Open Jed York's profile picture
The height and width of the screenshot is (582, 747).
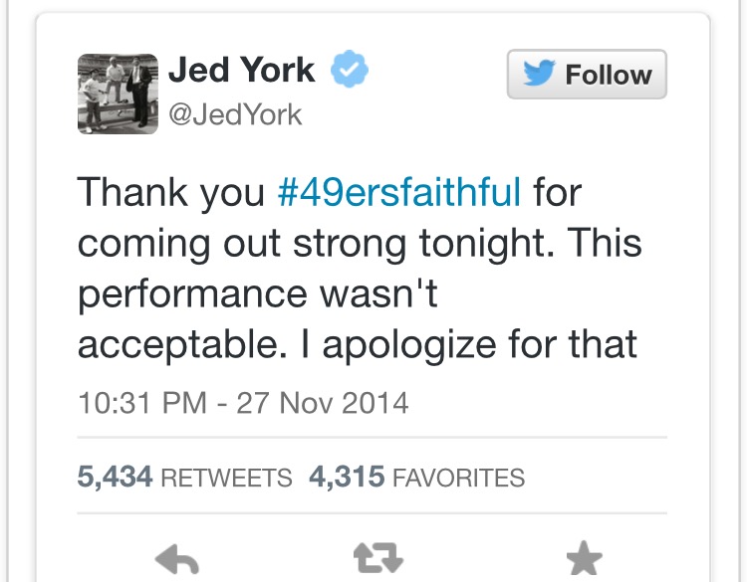118,94
